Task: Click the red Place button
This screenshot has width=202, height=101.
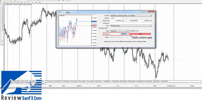Action: (140, 34)
